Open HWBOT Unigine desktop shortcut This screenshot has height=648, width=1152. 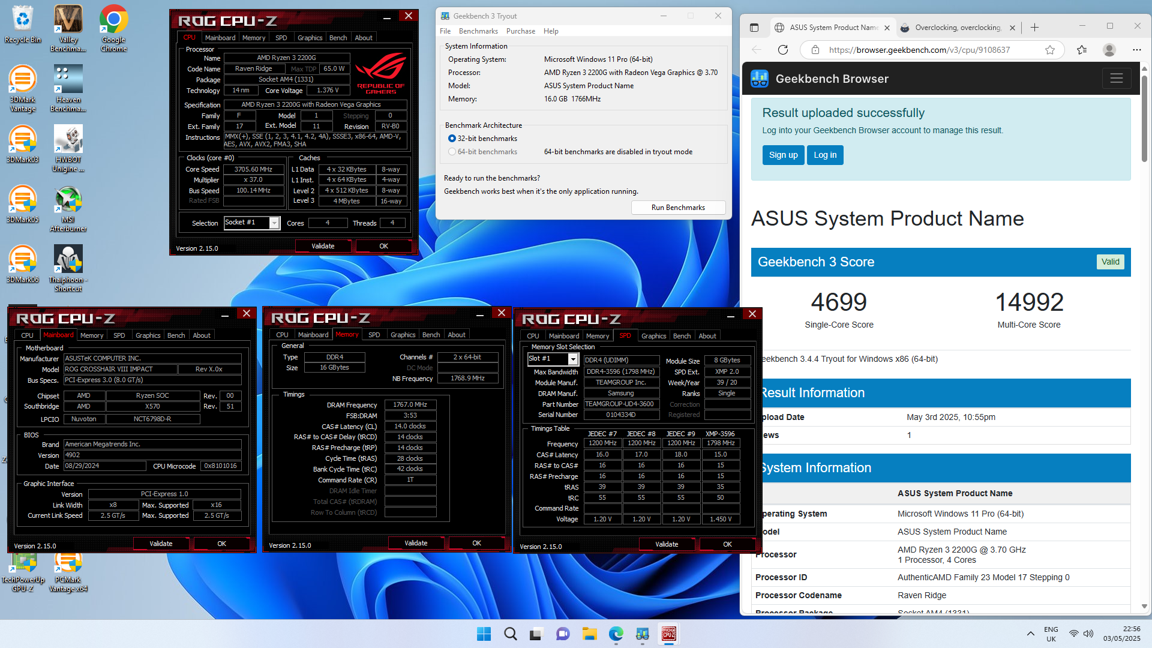click(68, 148)
